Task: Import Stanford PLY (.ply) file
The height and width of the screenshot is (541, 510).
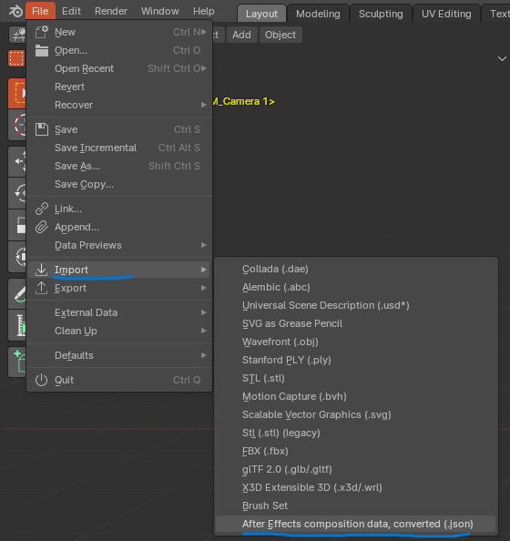Action: point(356,361)
